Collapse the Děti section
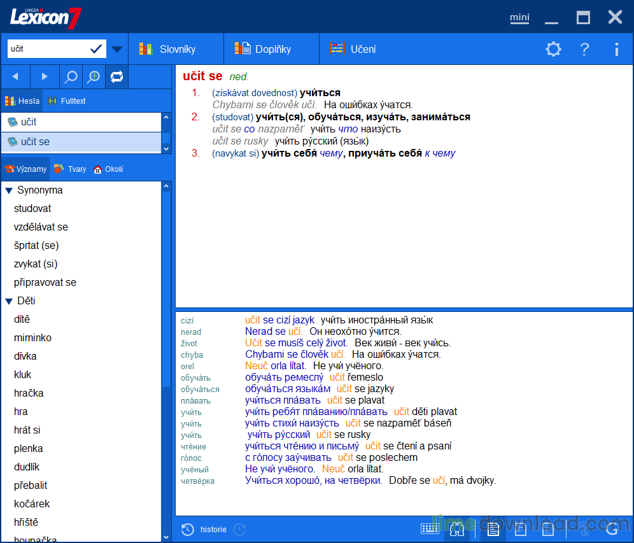 [8, 300]
